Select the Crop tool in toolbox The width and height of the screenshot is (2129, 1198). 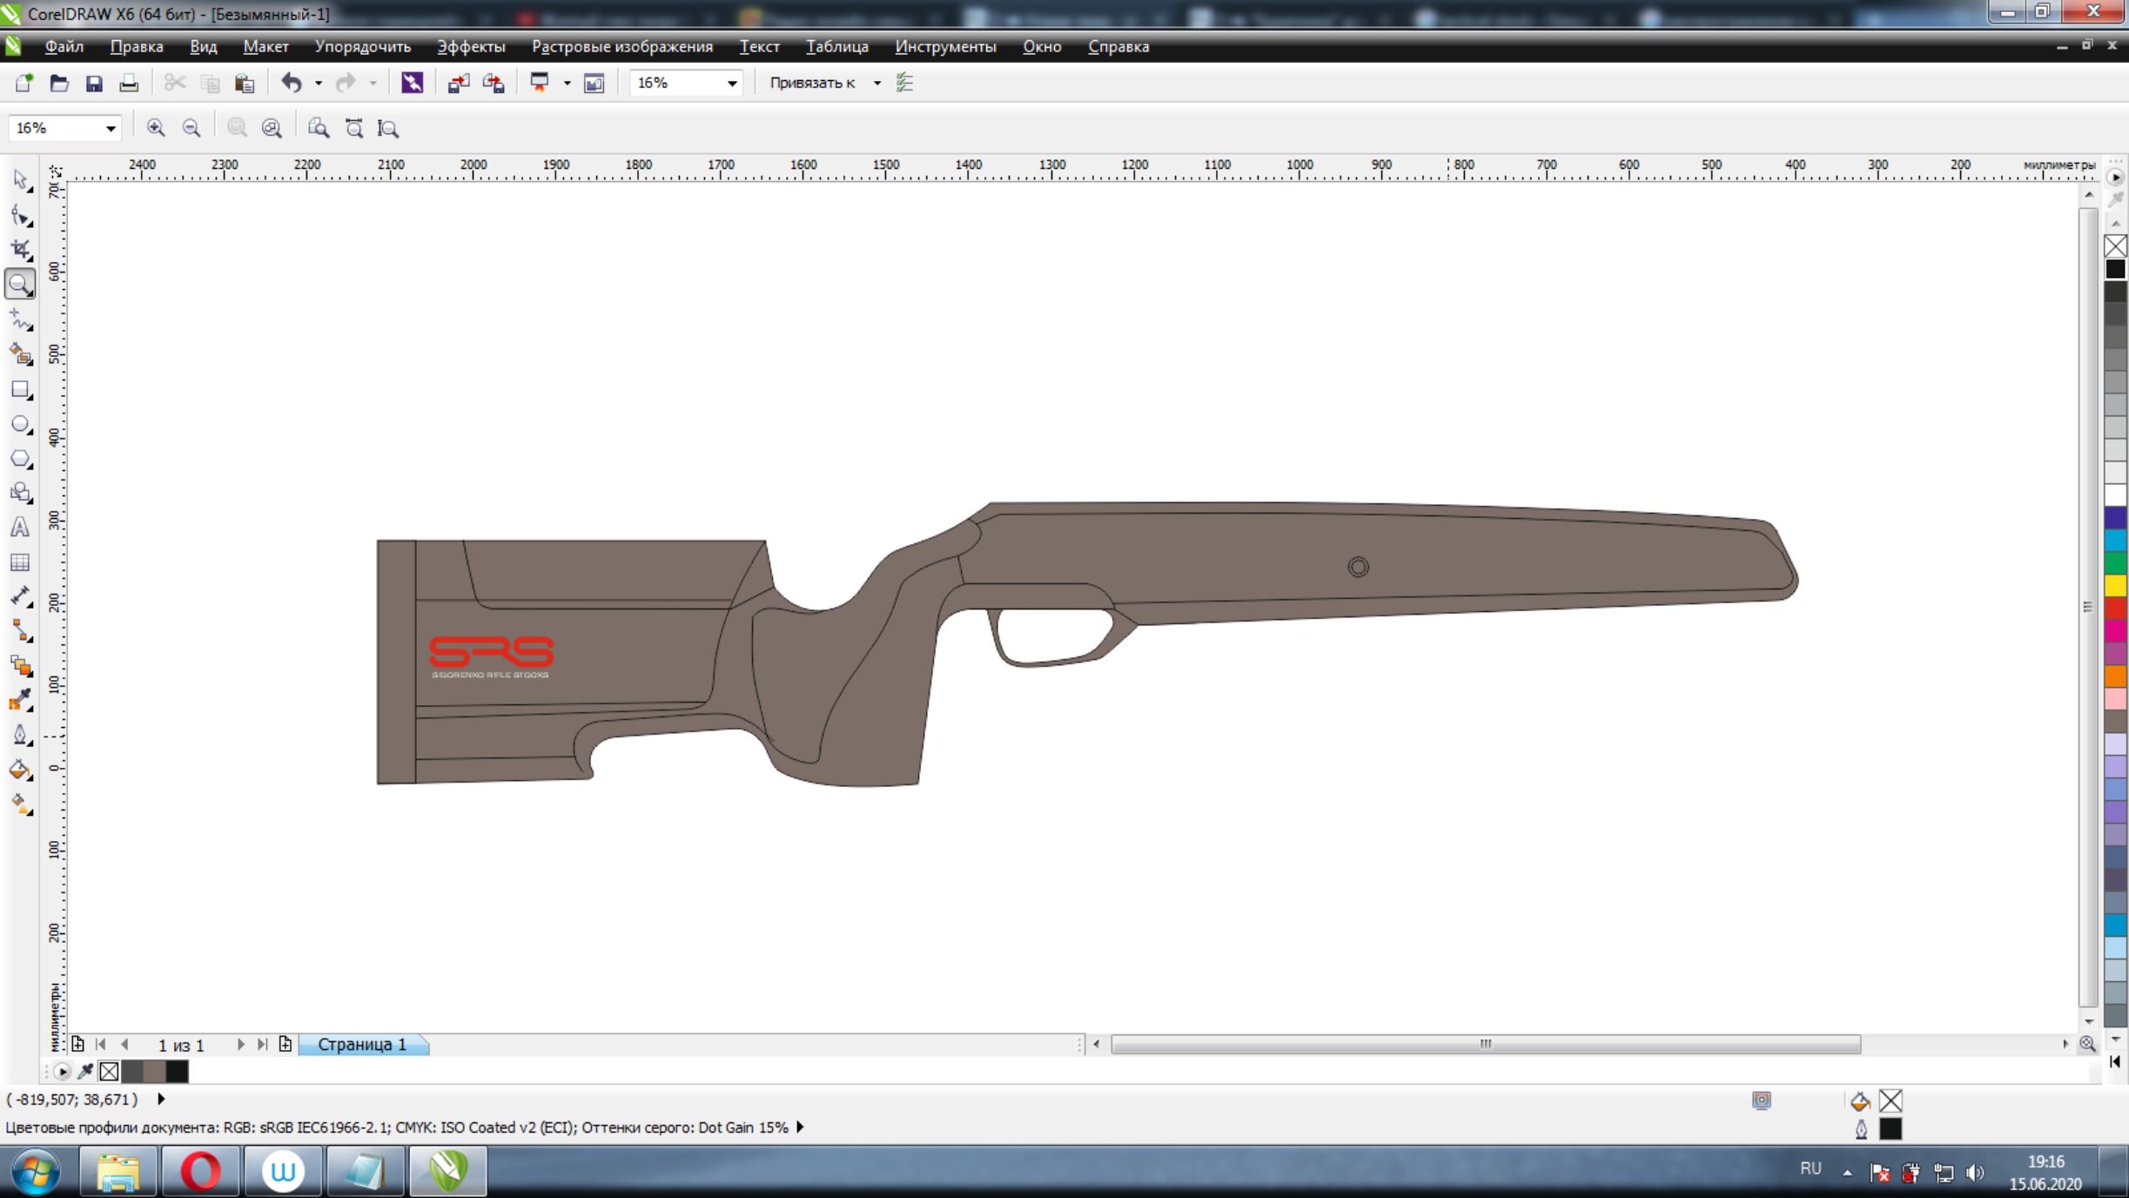(x=20, y=250)
